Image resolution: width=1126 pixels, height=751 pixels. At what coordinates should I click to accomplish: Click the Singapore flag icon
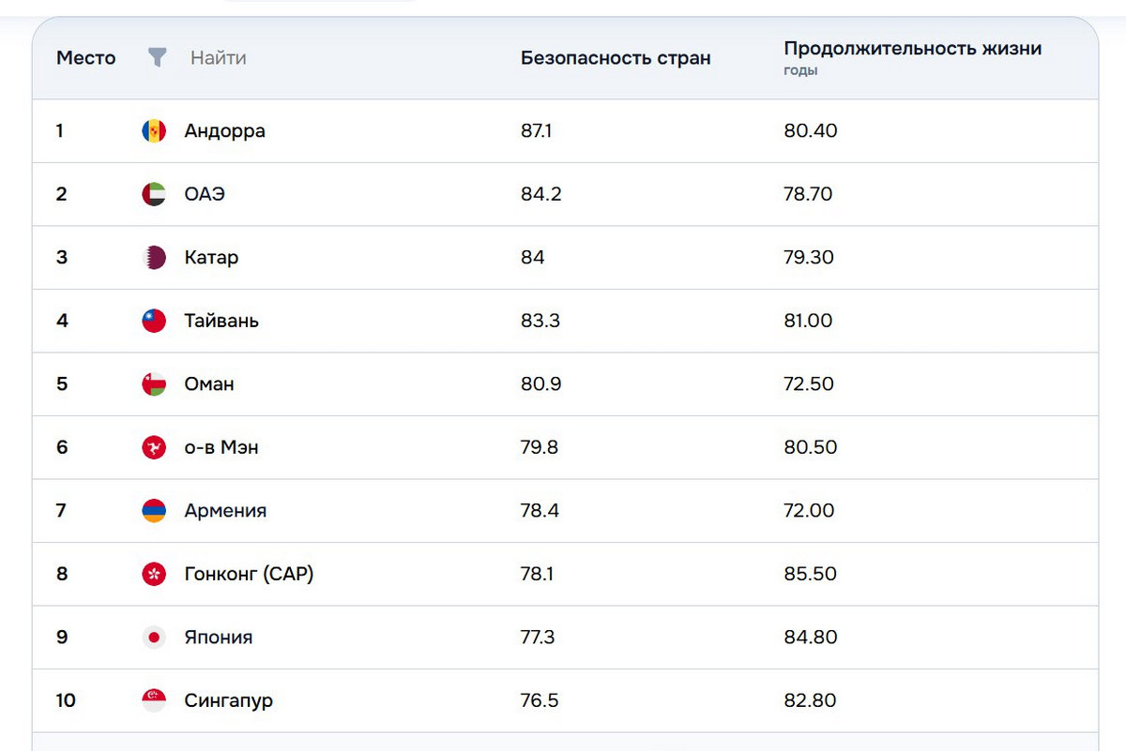154,700
